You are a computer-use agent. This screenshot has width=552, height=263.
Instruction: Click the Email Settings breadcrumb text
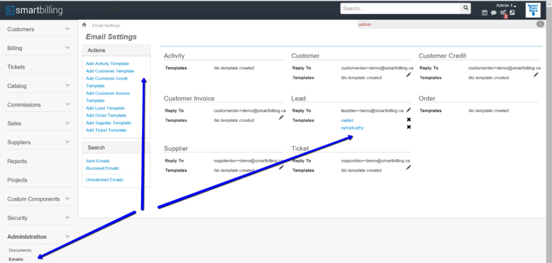coord(106,25)
